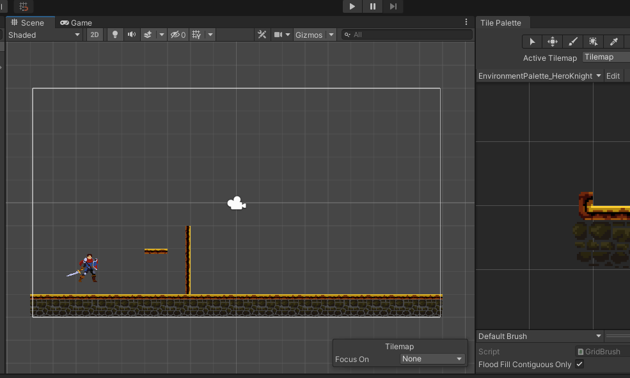Advance one frame with the Step button
Screen dimensions: 630x378
point(393,6)
